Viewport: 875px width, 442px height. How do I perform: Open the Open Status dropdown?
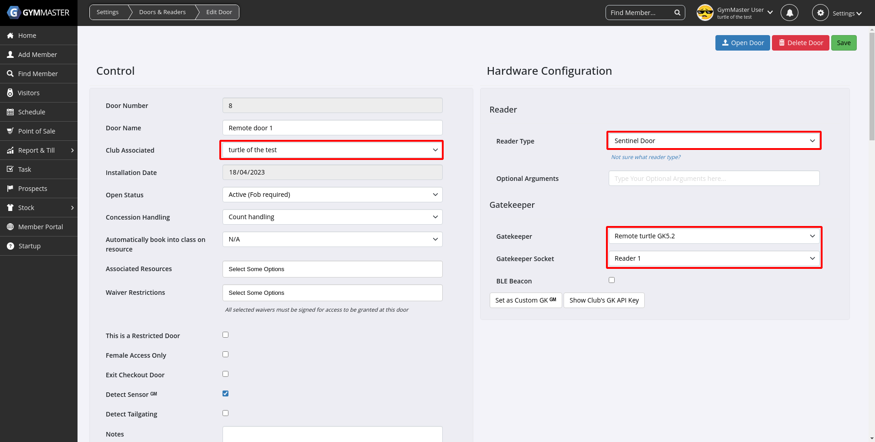coord(332,195)
